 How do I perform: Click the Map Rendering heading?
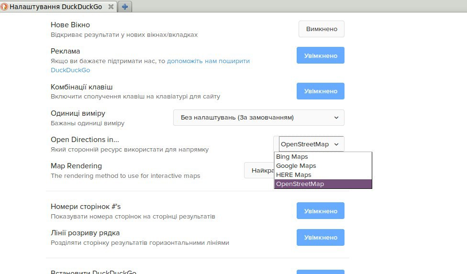76,166
